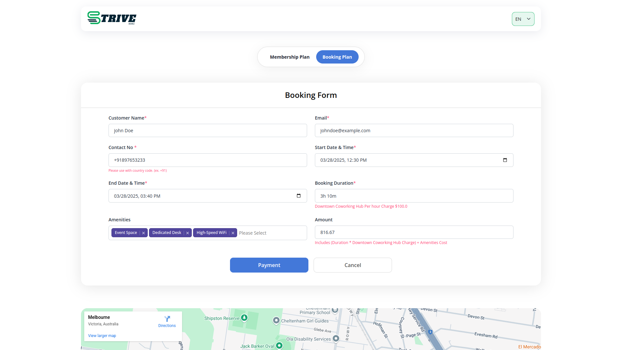Click the Cancel button

pos(352,265)
